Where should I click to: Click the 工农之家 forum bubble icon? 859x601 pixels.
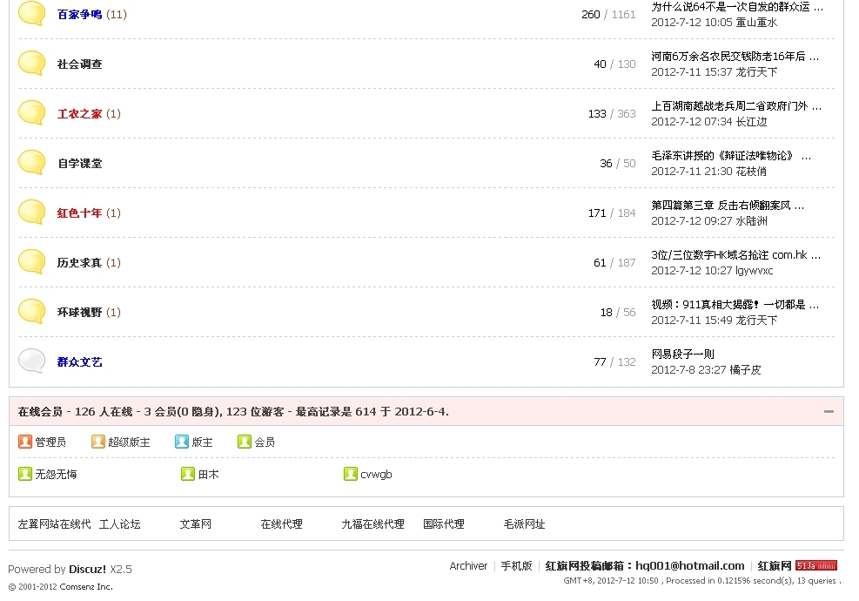[x=32, y=113]
